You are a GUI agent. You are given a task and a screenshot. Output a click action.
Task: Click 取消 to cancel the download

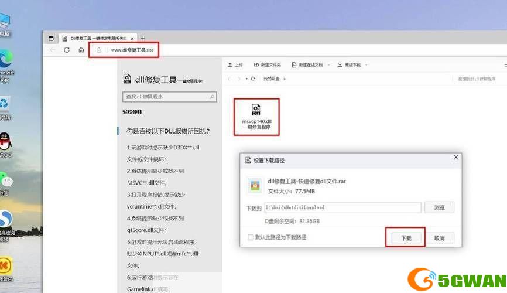point(440,238)
